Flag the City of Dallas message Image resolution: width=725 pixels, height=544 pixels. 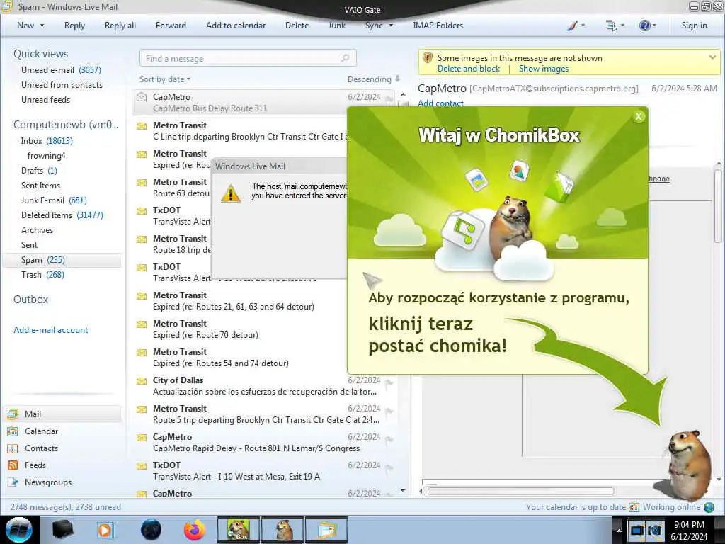click(389, 382)
